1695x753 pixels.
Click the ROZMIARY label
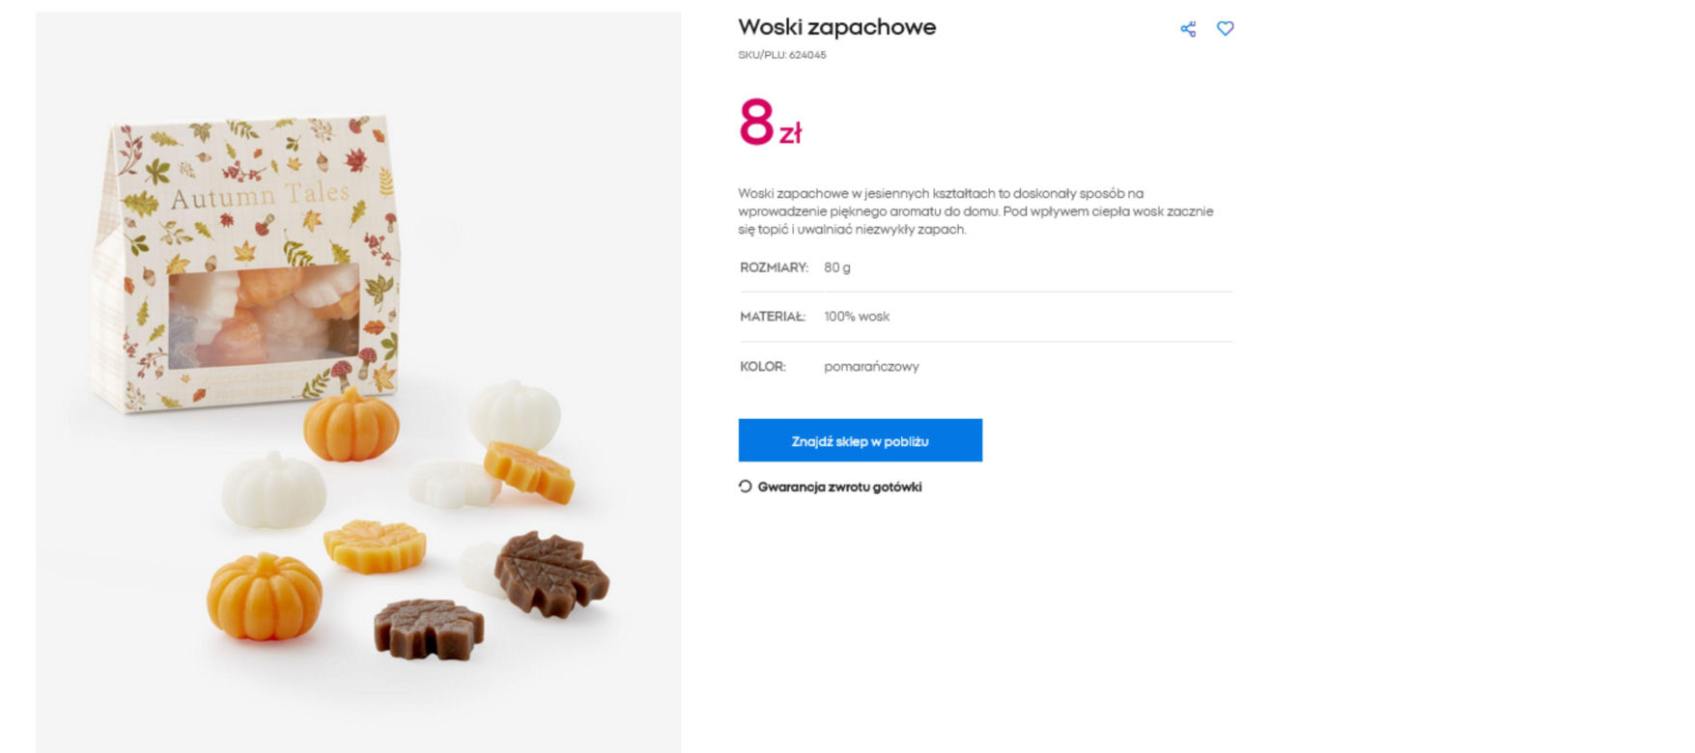[774, 267]
